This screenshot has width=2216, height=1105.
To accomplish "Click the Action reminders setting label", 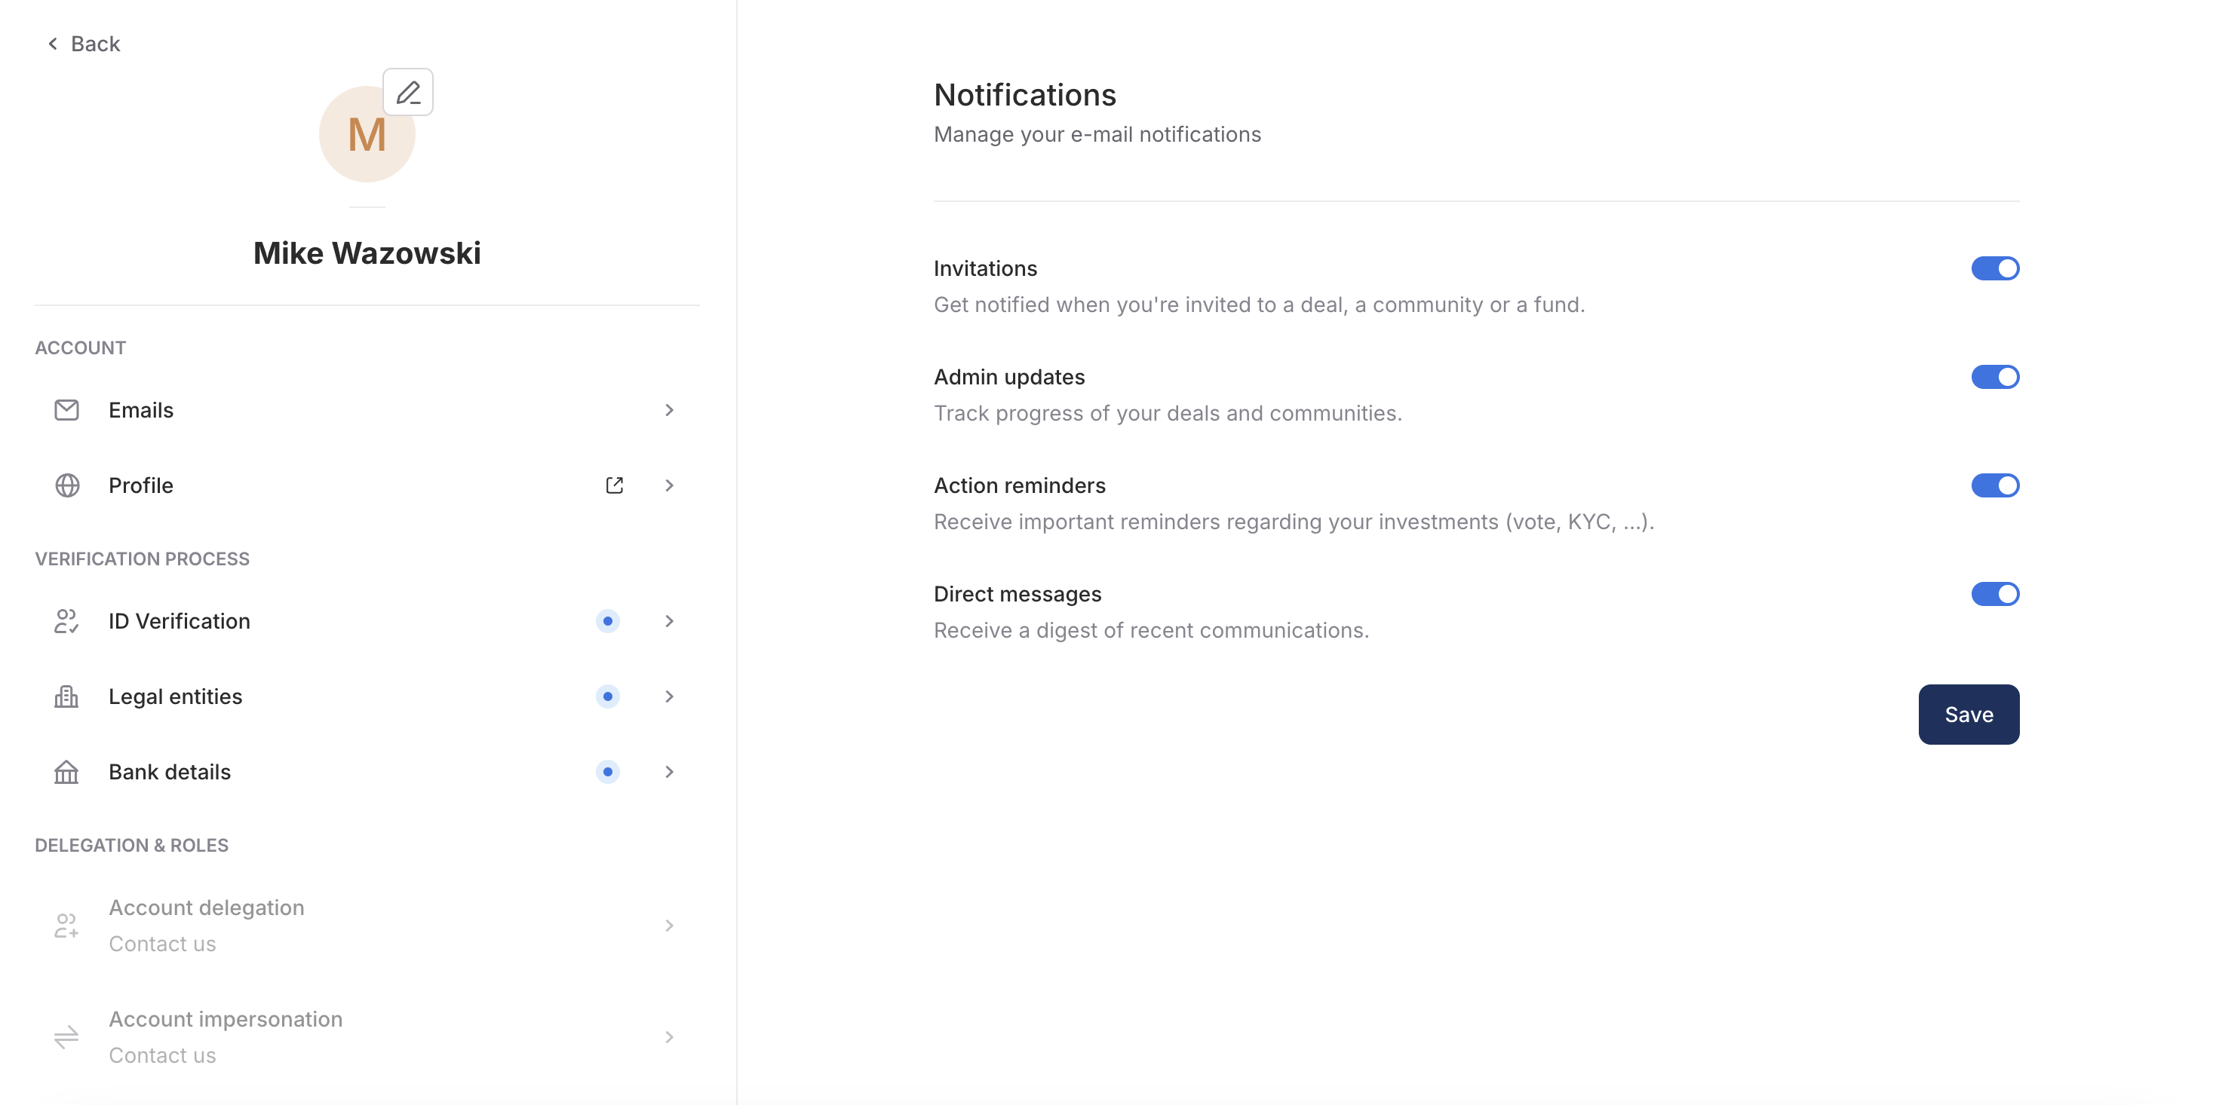I will [x=1020, y=485].
